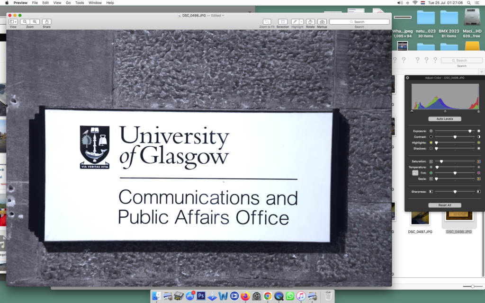Adjust the Exposure slider handle
This screenshot has height=303, width=485.
470,131
